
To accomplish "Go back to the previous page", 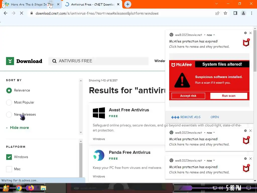I will tap(6, 13).
